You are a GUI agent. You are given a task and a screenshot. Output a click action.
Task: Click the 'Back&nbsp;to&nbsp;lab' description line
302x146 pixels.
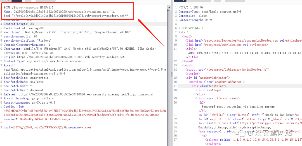pos(235,128)
